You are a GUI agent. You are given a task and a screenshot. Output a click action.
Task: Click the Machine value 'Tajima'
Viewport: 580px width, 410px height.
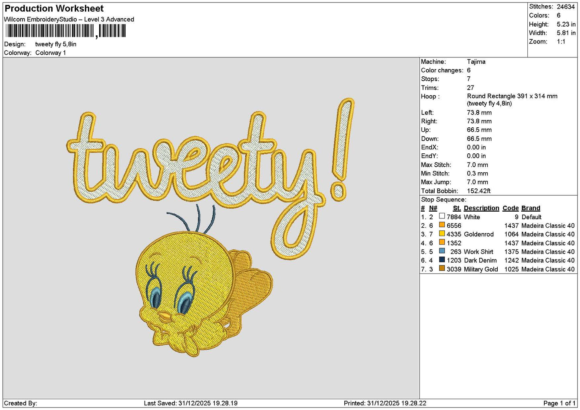click(476, 62)
